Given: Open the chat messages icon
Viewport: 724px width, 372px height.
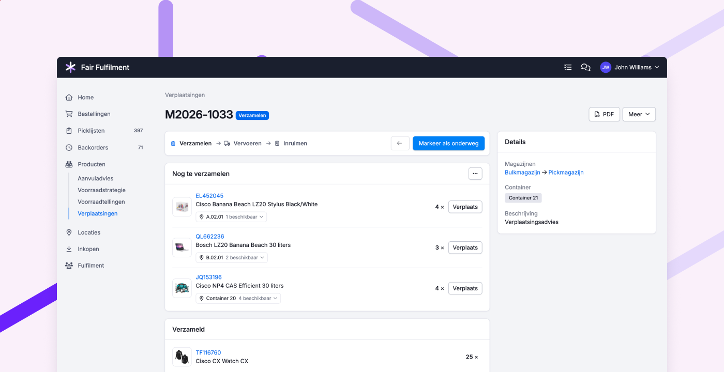Looking at the screenshot, I should click(585, 67).
